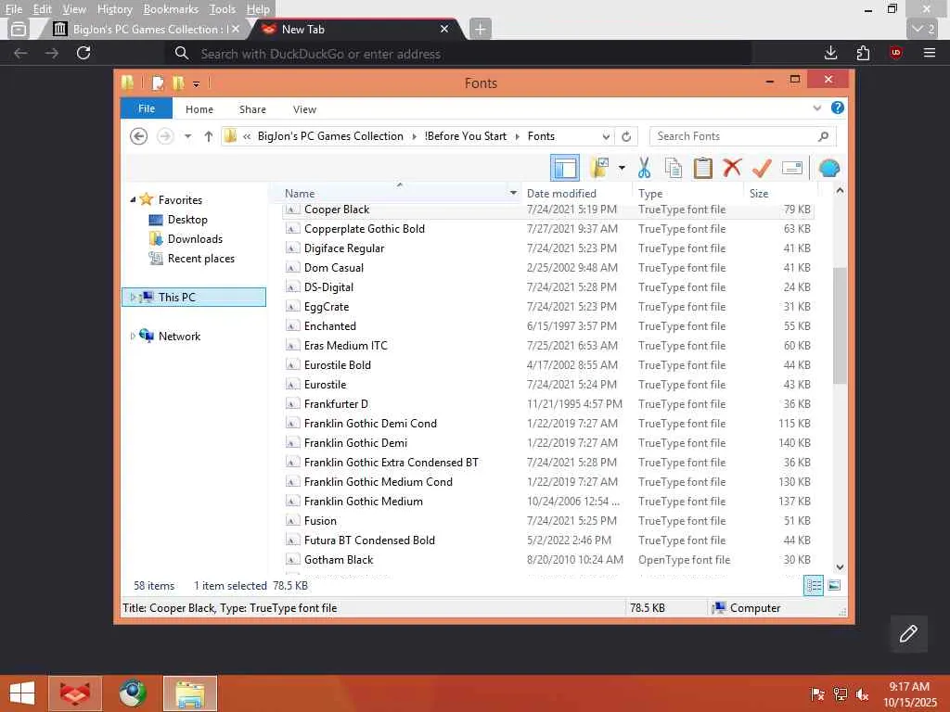This screenshot has height=712, width=950.
Task: Click the red X Delete toolbar icon
Action: click(x=732, y=167)
